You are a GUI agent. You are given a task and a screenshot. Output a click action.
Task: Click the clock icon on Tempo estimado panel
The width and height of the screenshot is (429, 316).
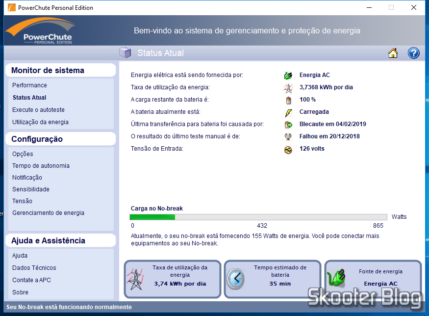(x=235, y=278)
